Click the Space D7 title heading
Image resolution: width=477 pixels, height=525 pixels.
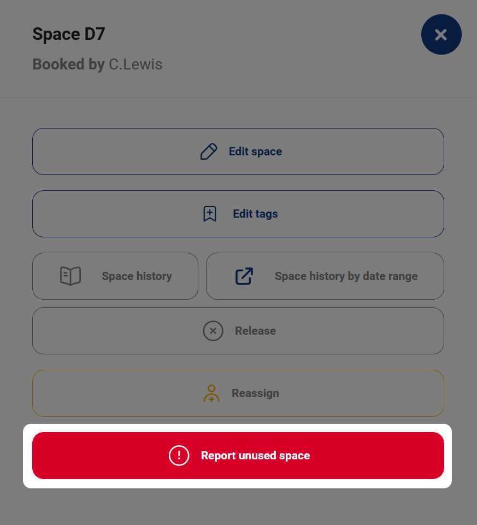pyautogui.click(x=68, y=34)
